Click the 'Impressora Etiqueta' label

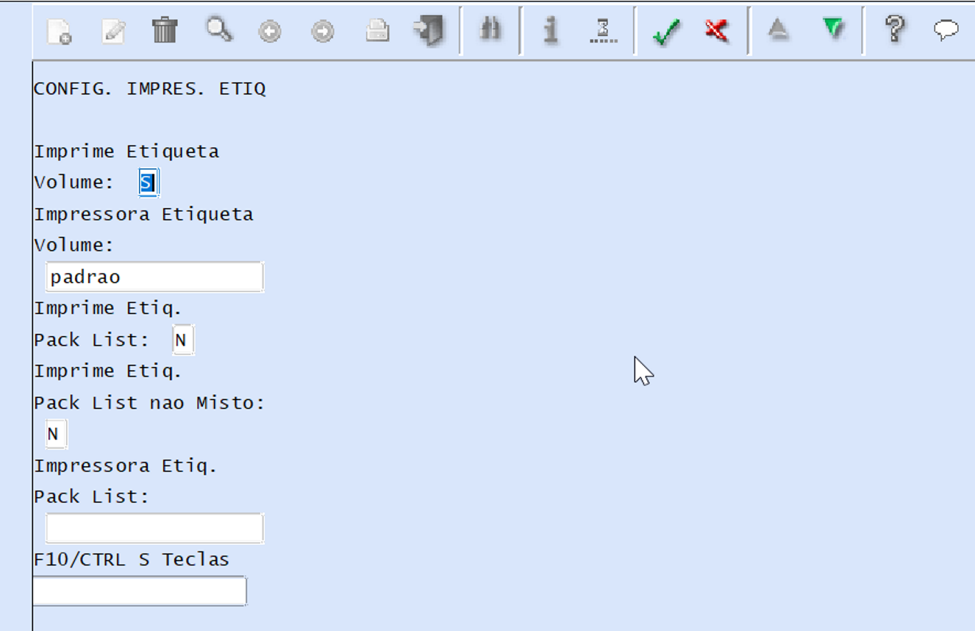pos(143,214)
